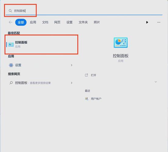This screenshot has width=168, height=152.
Task: Switch to the 文档 filter tab
Action: [45, 22]
